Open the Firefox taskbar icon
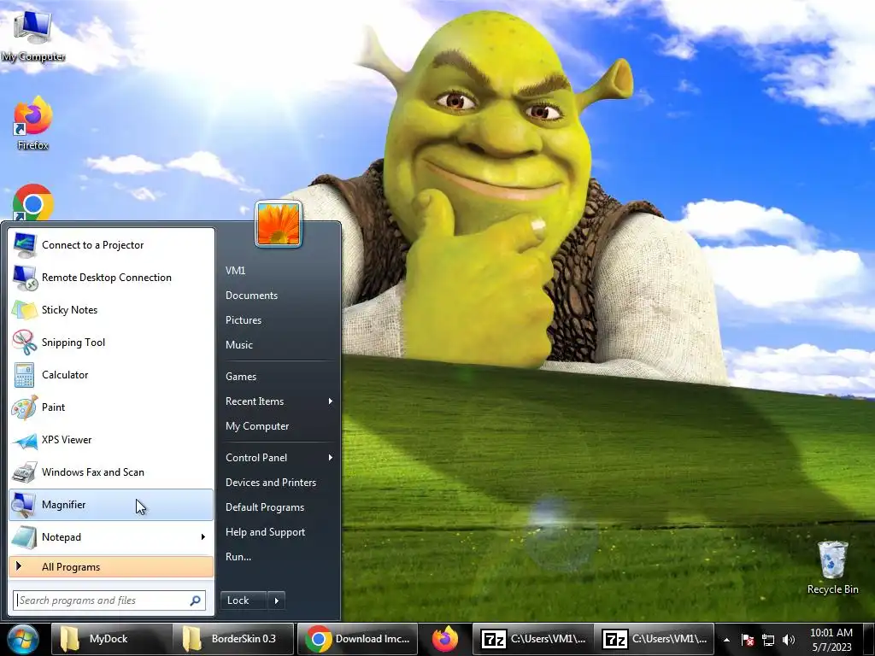 tap(444, 639)
